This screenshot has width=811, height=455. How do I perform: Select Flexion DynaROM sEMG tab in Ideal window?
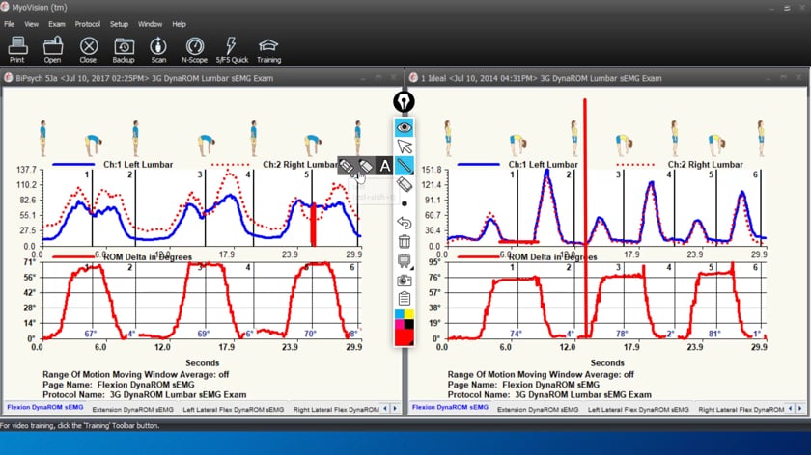pos(450,407)
